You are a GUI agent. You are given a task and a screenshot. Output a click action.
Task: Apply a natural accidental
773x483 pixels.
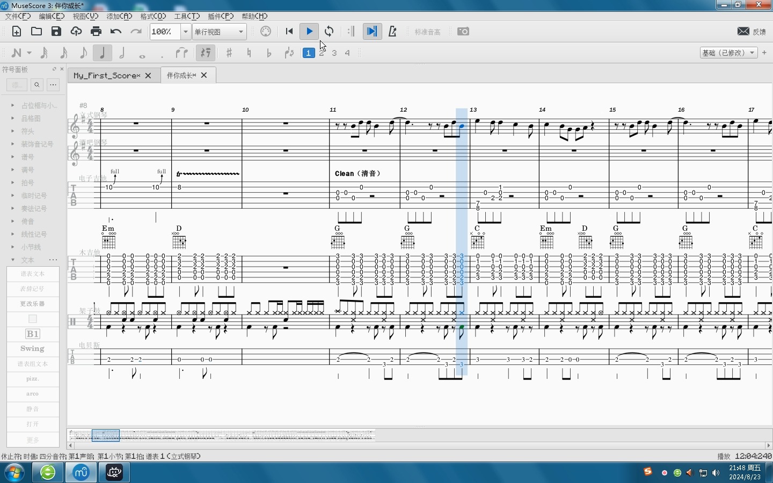pos(249,53)
